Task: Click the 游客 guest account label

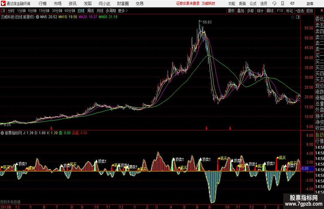Action: (x=310, y=3)
